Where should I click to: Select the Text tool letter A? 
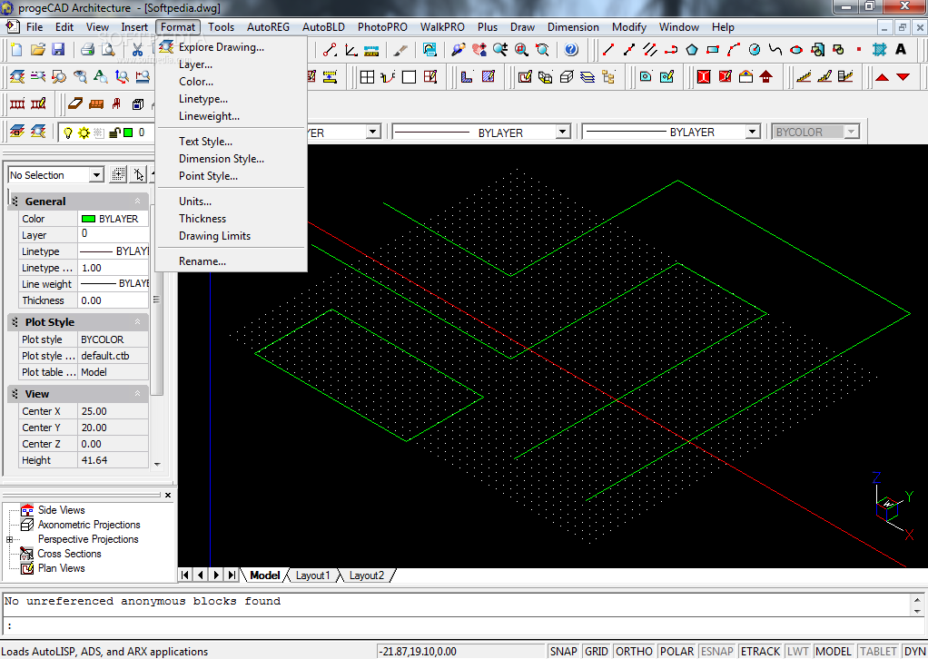pos(901,50)
